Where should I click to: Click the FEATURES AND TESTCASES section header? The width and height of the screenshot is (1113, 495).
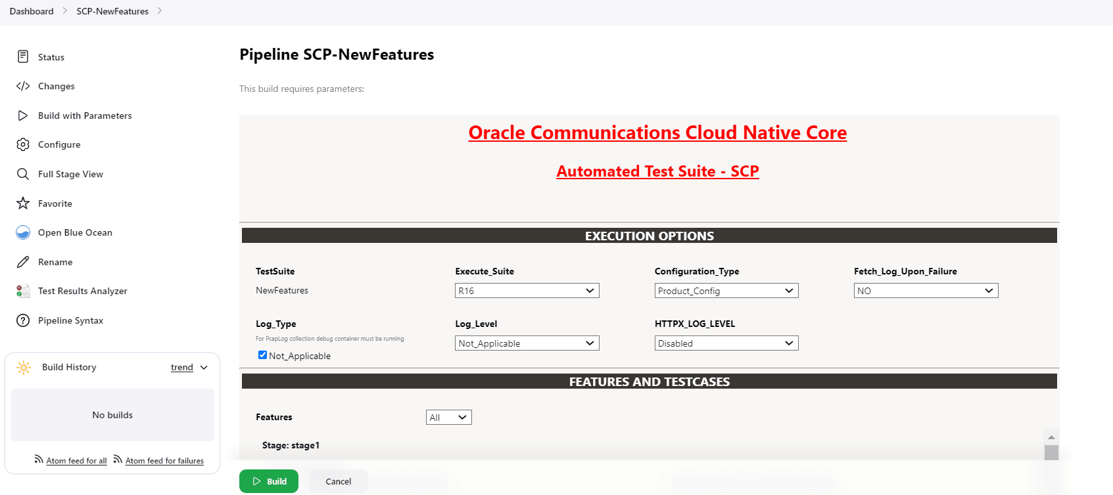650,381
